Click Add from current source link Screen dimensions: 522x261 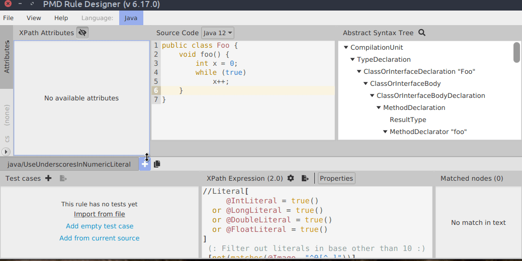(99, 238)
